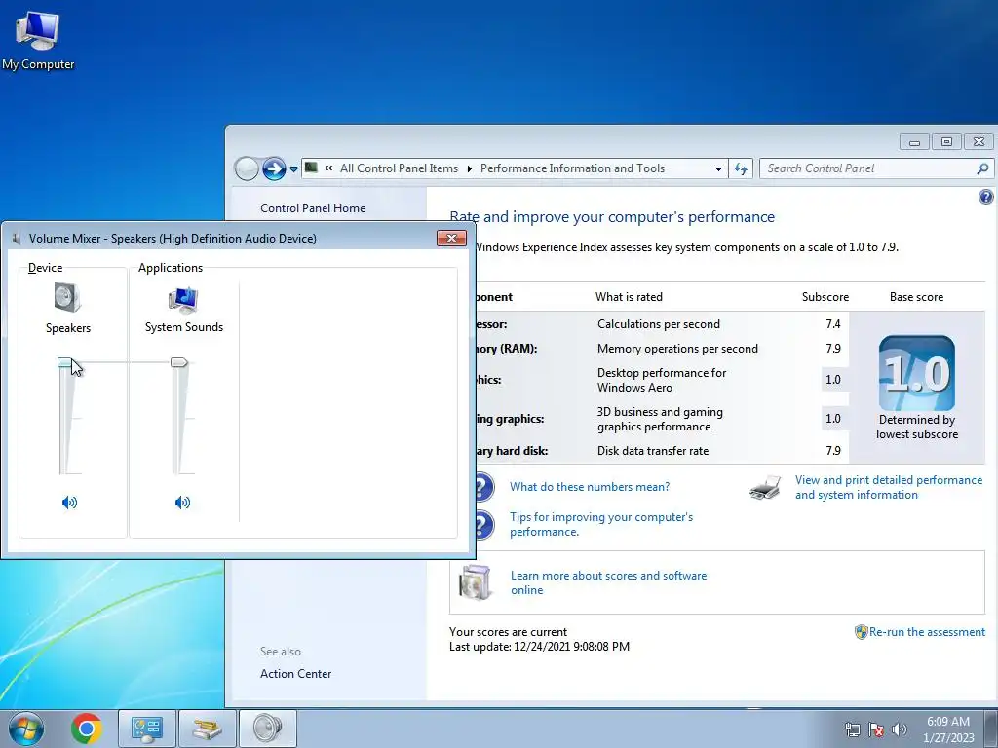Mute System Sounds in Volume Mixer

182,503
